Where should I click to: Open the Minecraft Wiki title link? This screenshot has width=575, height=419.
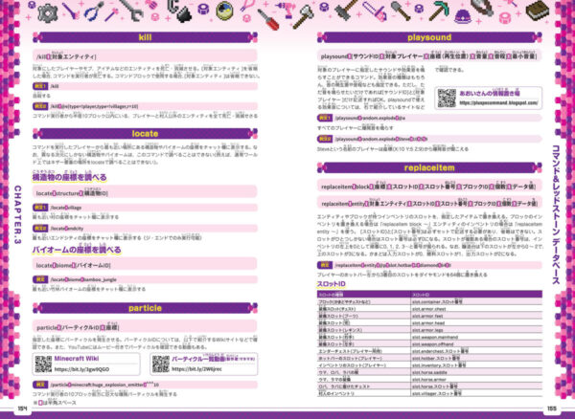[77, 359]
